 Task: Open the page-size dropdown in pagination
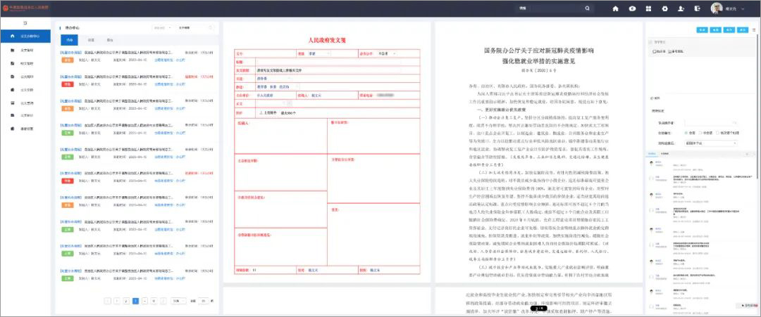[x=178, y=301]
